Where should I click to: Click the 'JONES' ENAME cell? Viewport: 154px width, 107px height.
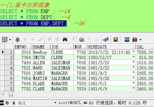[41, 73]
